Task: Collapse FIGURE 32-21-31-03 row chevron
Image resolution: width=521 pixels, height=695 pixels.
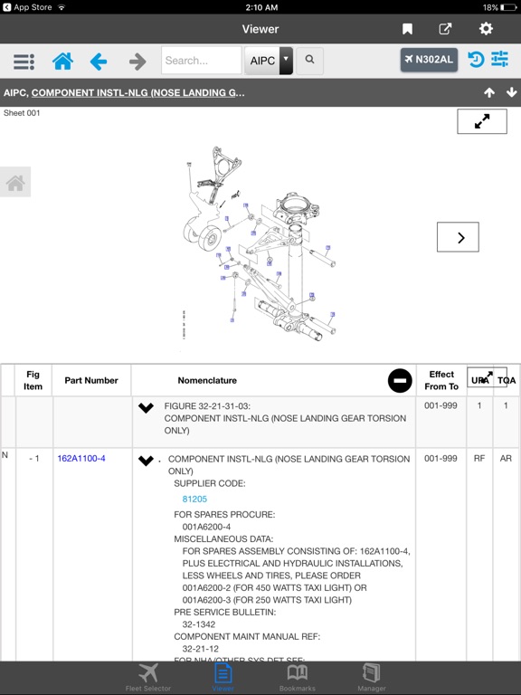Action: tap(146, 407)
